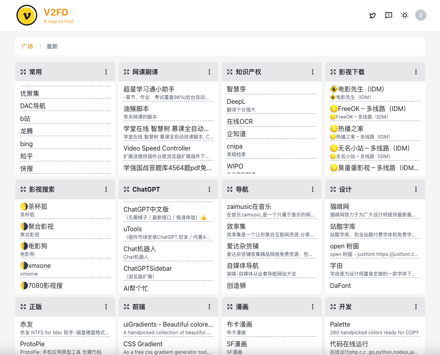
Task: Open the 影视下载 card three-dot menu
Action: point(416,72)
